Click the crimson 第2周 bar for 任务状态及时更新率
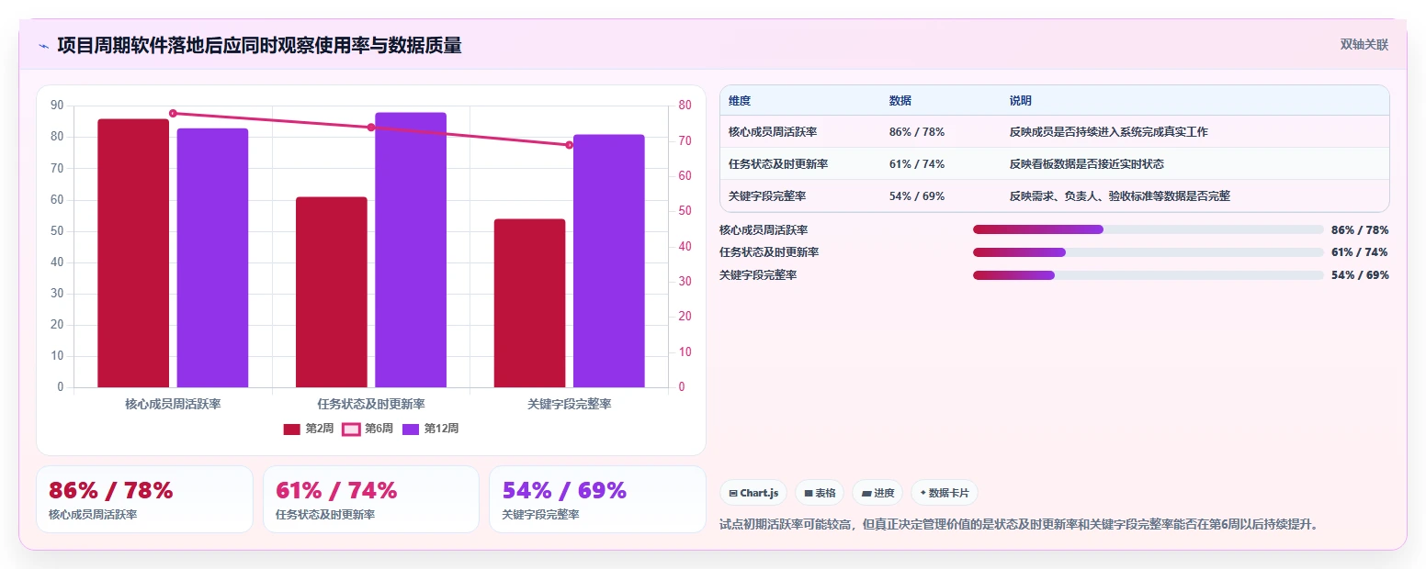This screenshot has width=1426, height=569. [332, 292]
